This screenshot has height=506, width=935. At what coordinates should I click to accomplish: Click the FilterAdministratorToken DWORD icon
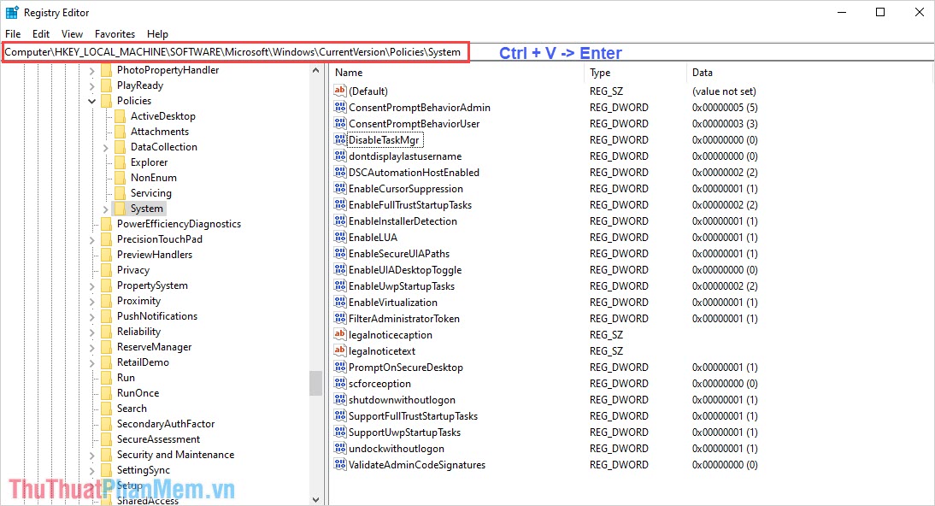[x=338, y=318]
